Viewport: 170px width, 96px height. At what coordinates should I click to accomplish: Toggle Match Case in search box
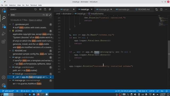(x=44, y=15)
